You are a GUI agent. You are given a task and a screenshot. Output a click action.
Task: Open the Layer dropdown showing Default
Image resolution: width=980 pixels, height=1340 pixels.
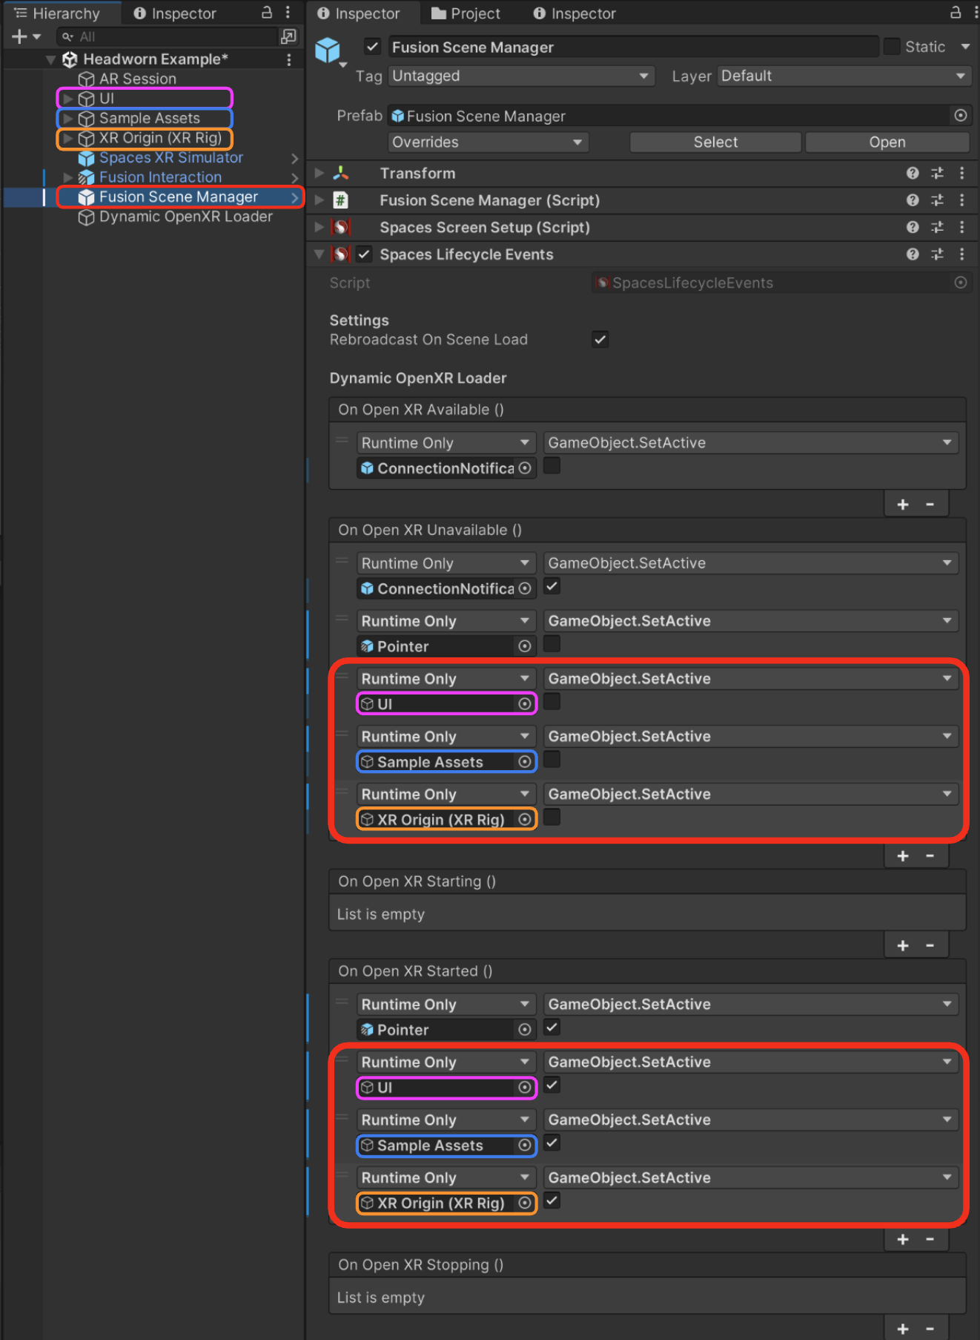click(844, 76)
